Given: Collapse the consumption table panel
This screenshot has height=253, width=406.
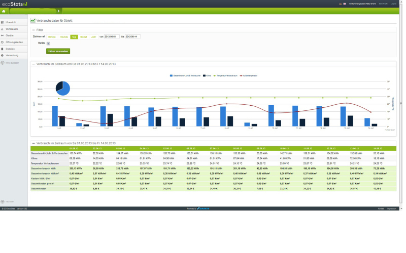Looking at the screenshot, I should tap(33, 143).
